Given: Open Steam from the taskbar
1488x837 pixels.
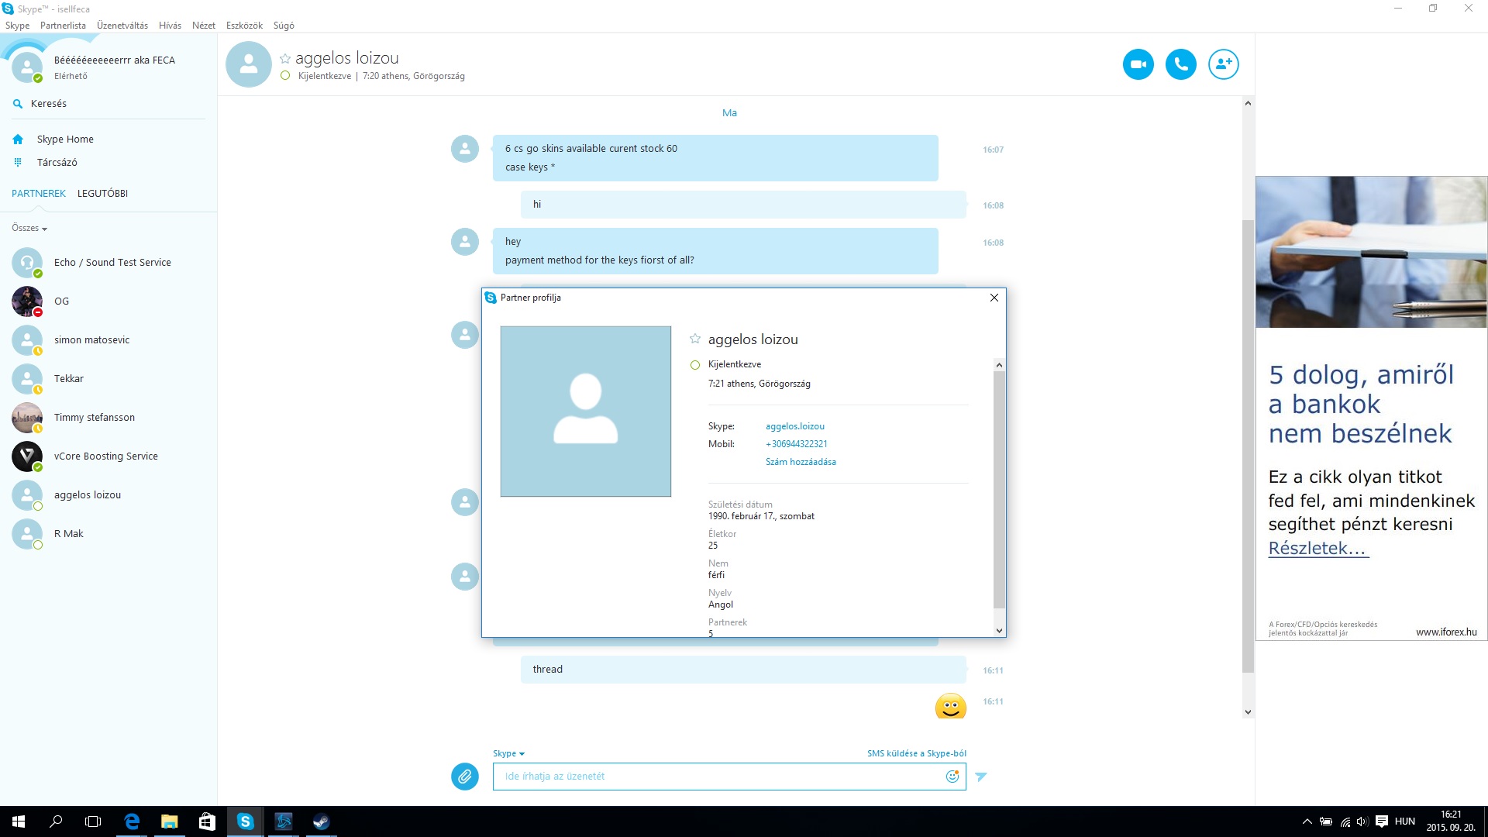Looking at the screenshot, I should tap(321, 821).
